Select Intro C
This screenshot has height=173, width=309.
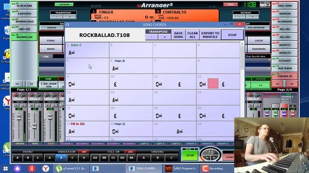coord(38,158)
